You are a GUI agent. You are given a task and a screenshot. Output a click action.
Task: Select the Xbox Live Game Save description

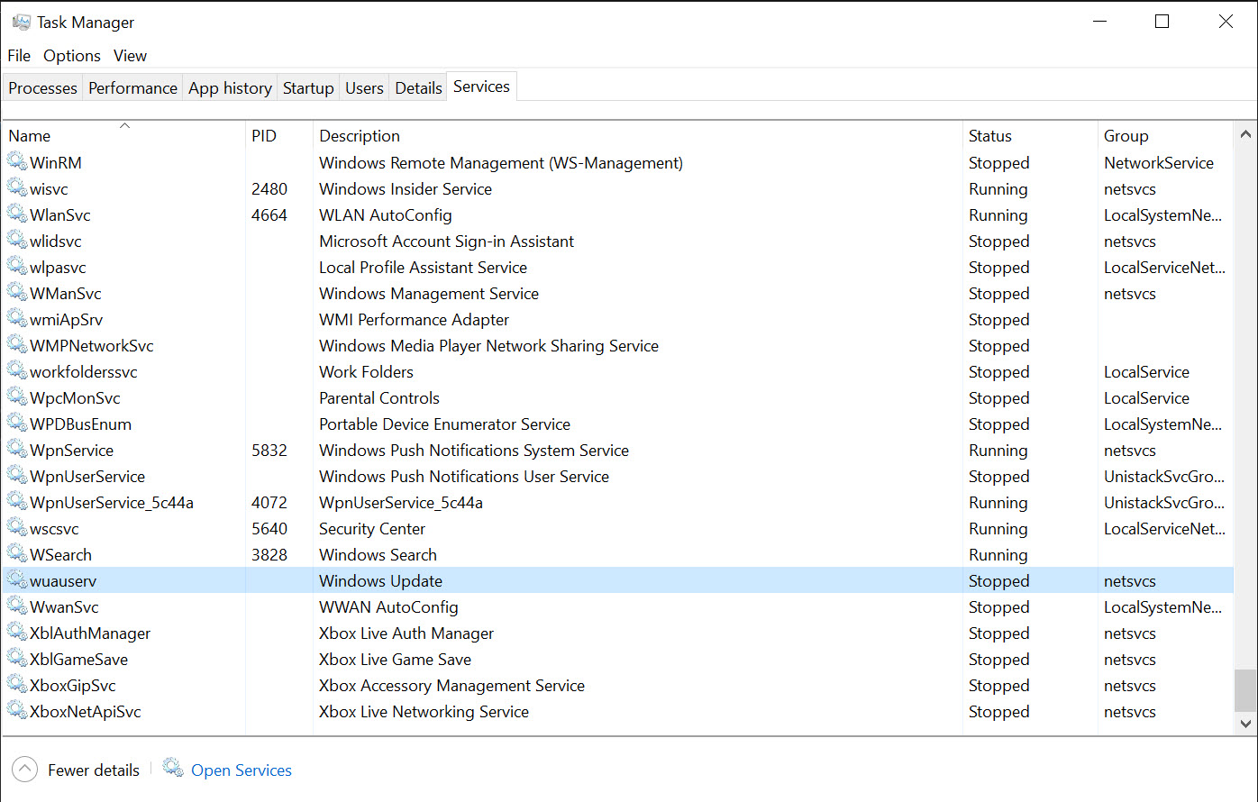395,660
